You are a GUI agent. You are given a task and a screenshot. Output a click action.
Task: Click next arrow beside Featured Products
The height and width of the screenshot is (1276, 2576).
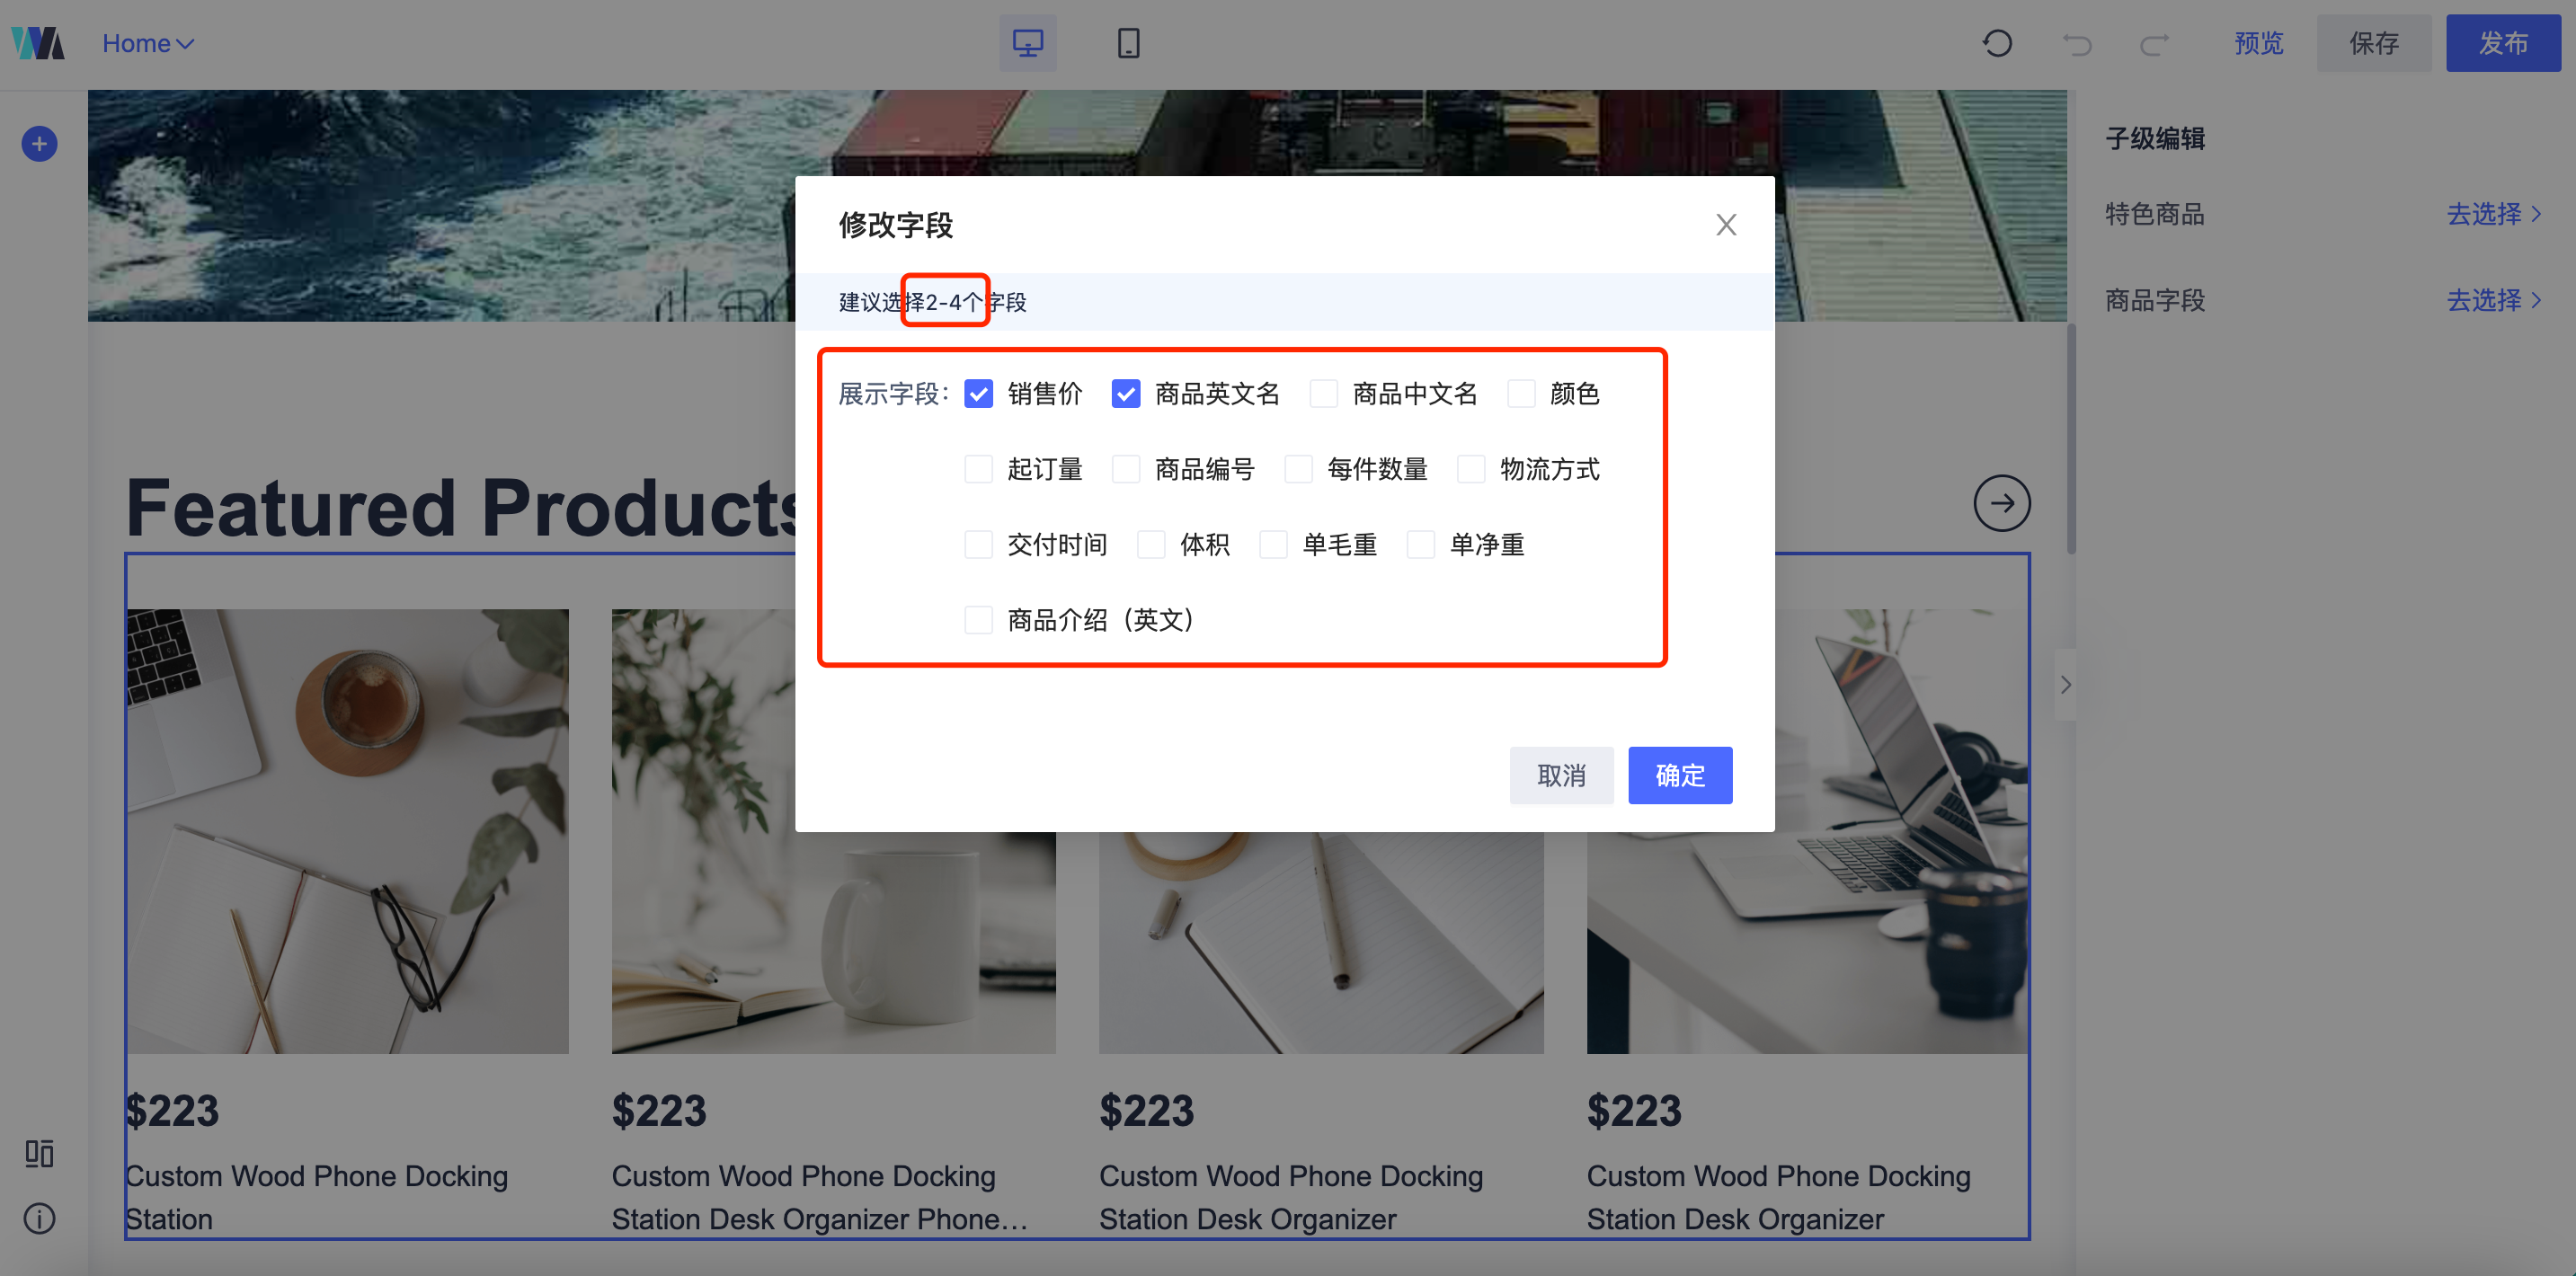click(x=2001, y=503)
